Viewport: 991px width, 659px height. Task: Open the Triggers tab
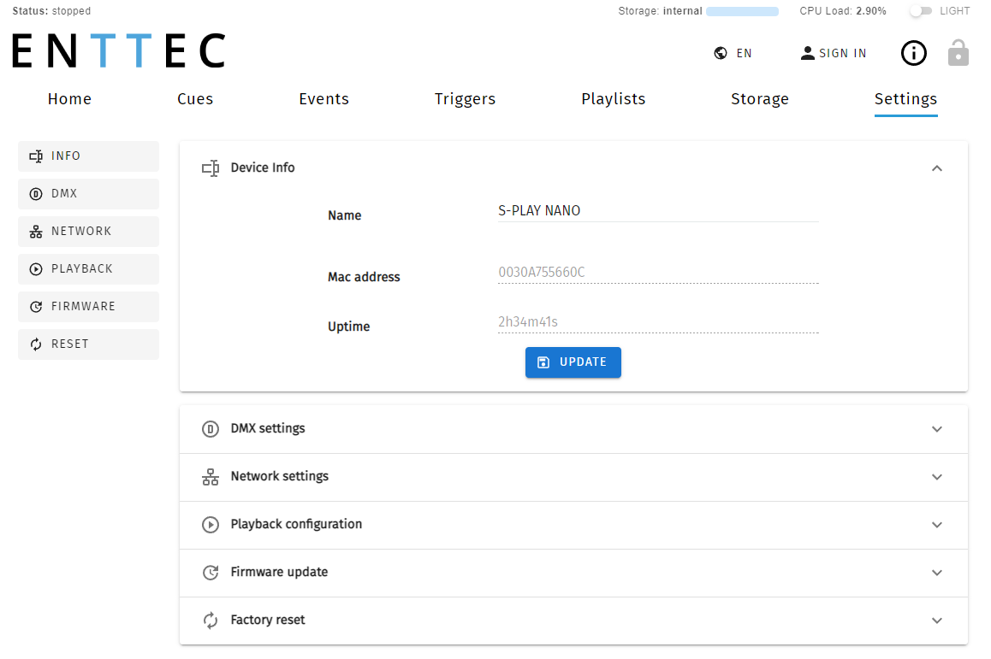(x=466, y=99)
